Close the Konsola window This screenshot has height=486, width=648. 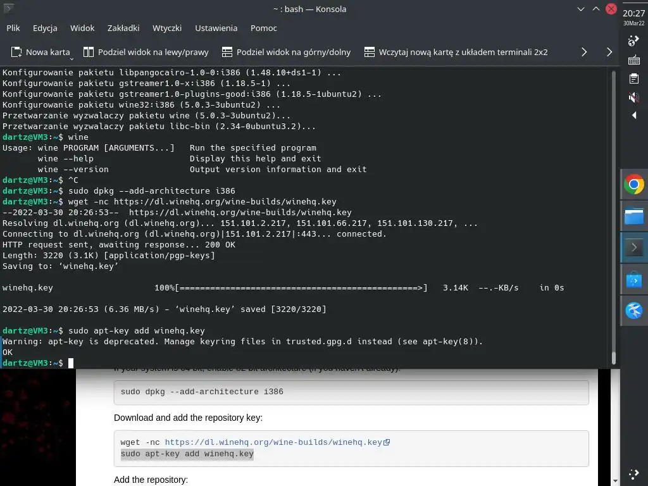[x=611, y=9]
